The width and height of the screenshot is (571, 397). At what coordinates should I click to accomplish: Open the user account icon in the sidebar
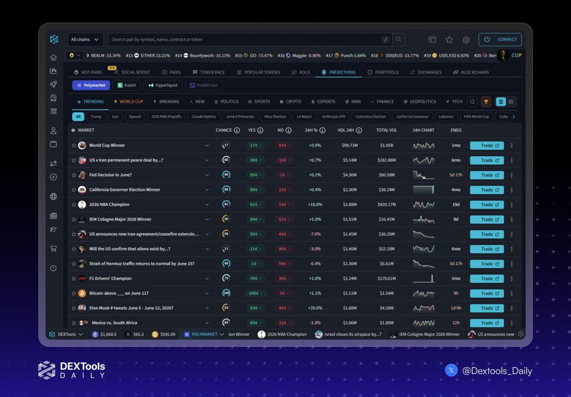(x=53, y=130)
